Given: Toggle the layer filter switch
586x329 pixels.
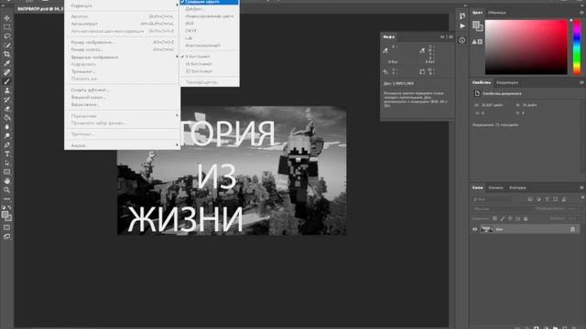Looking at the screenshot, I should 582,197.
